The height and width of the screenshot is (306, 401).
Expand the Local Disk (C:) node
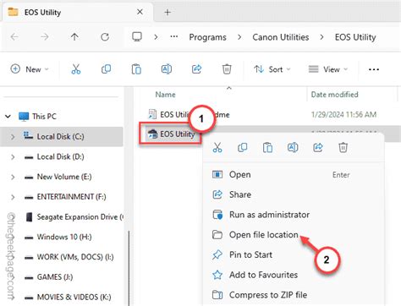[x=13, y=137]
